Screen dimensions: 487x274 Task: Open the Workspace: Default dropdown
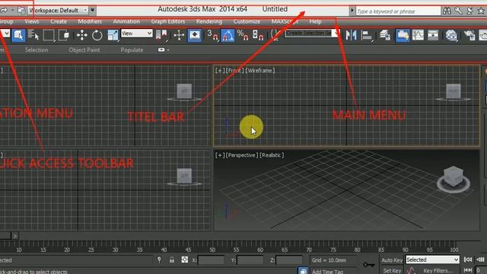(58, 10)
